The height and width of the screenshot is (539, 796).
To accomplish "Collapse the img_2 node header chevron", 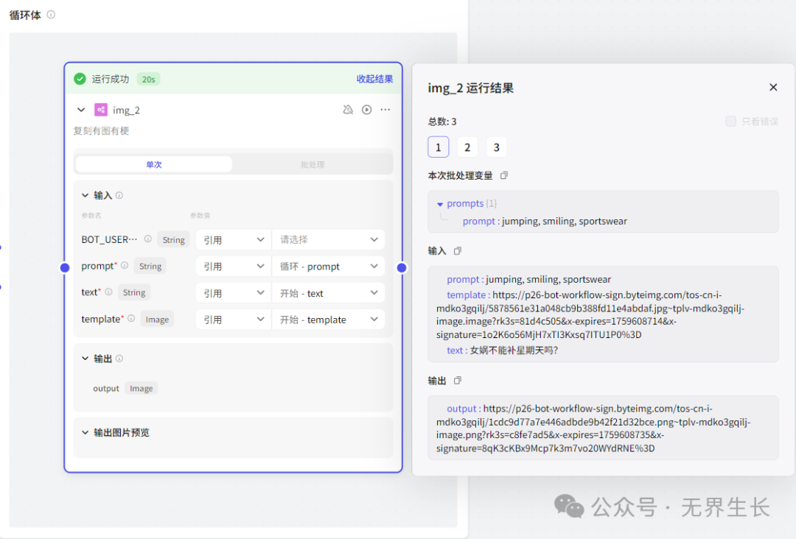I will pos(81,110).
